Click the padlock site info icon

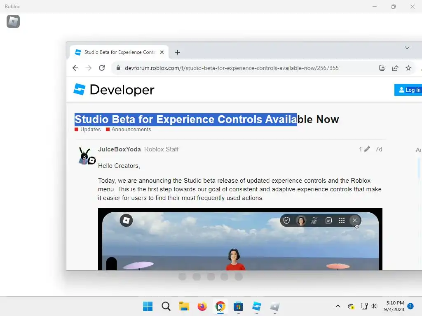pyautogui.click(x=118, y=68)
